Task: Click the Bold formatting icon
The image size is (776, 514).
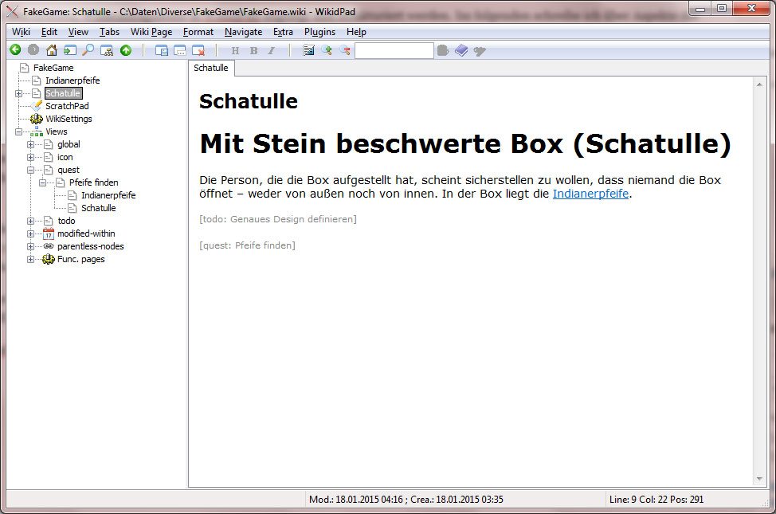Action: click(x=253, y=50)
